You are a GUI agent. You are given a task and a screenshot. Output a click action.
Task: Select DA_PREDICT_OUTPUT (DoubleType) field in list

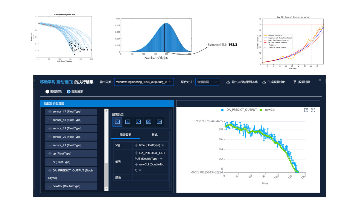coord(71,174)
